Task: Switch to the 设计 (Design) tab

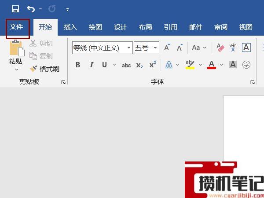Action: pyautogui.click(x=121, y=27)
